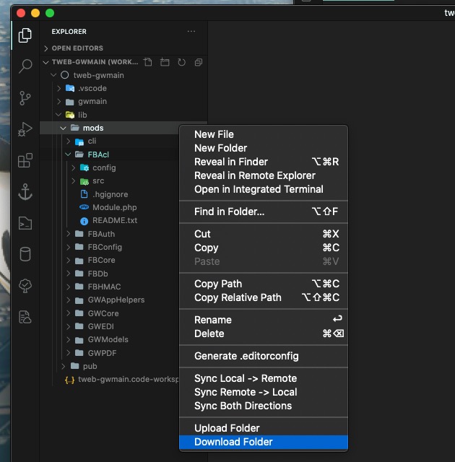The image size is (455, 462).
Task: Choose Rename in context menu
Action: pyautogui.click(x=264, y=320)
